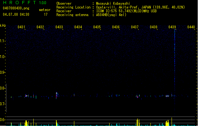The image size is (198, 126).
Task: Click the Receiver label
Action: point(64,11)
